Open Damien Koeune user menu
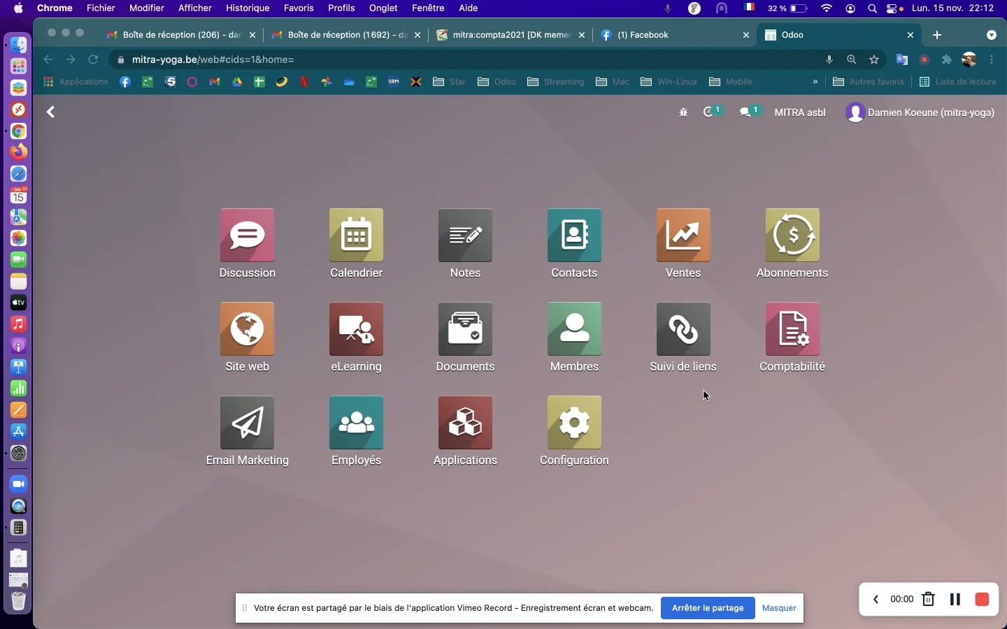Viewport: 1007px width, 629px height. click(x=920, y=112)
